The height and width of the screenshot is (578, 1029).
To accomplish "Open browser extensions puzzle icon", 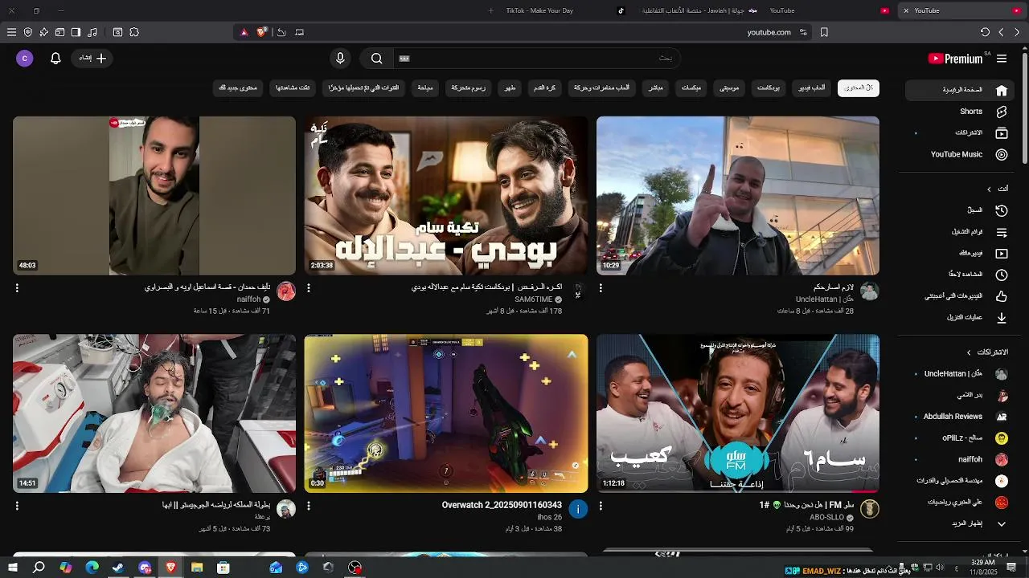I will click(134, 32).
